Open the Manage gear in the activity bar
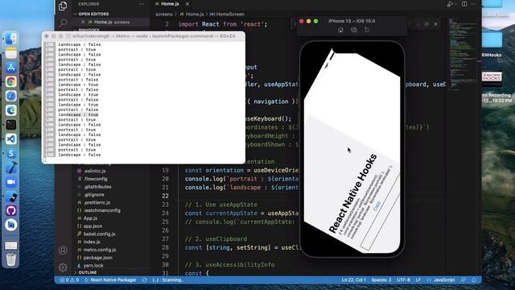This screenshot has height=290, width=515. (63, 267)
